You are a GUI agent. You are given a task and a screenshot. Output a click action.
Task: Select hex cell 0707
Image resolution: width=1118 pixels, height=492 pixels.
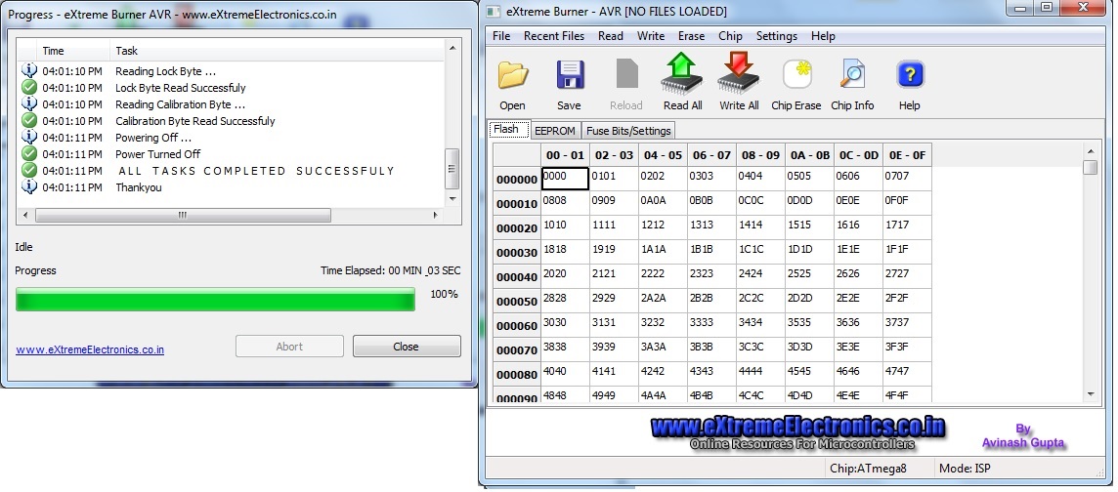coord(907,179)
